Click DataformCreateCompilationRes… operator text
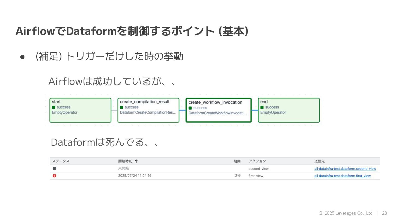Image resolution: width=393 pixels, height=221 pixels. [148, 112]
